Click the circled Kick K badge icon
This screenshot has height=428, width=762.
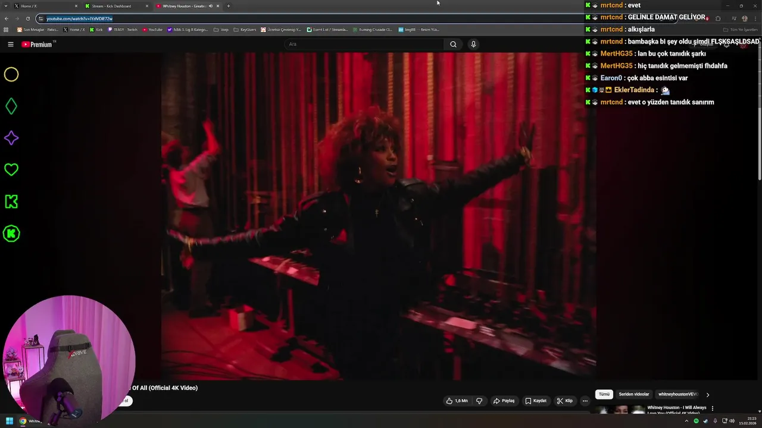[11, 234]
